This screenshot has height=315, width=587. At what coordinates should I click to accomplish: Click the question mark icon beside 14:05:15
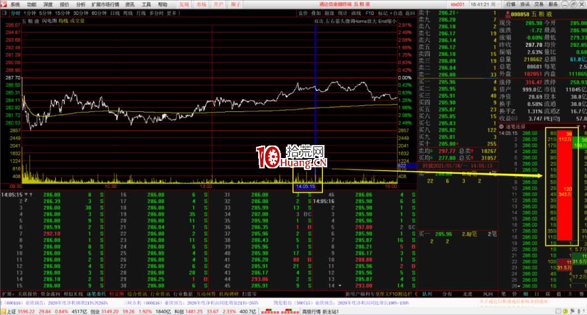click(30, 194)
